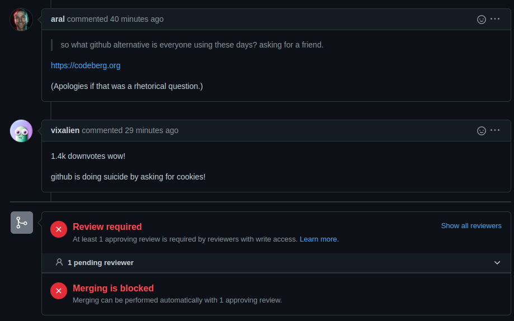514x321 pixels.
Task: Click the Review required red X icon
Action: 59,229
